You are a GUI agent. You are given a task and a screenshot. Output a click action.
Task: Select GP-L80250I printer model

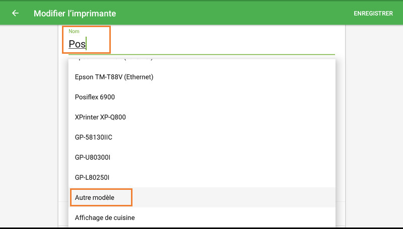[x=92, y=177]
